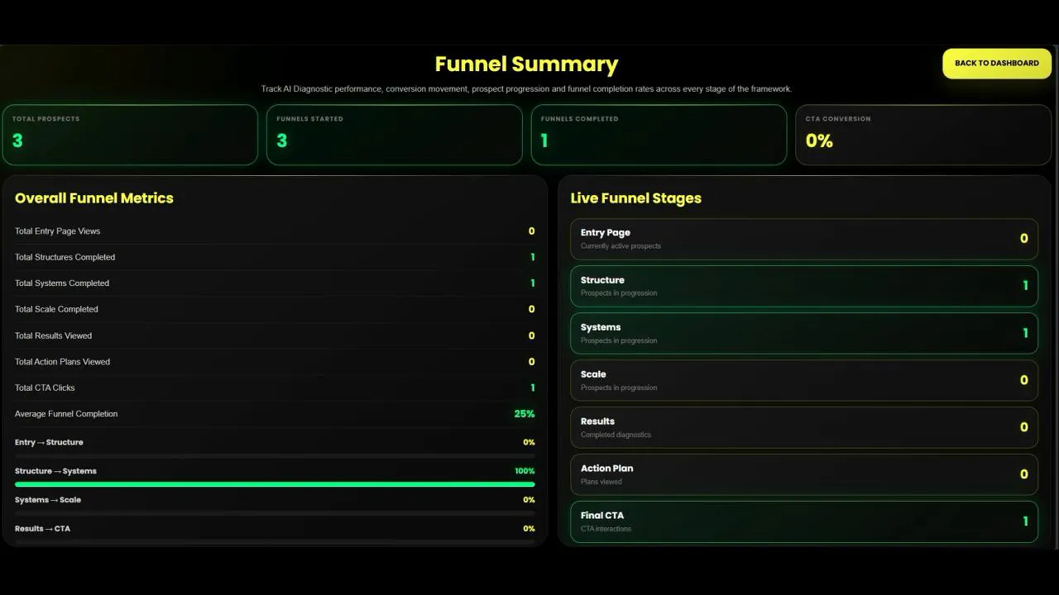Viewport: 1059px width, 595px height.
Task: Select the Total Prospects card
Action: point(130,135)
